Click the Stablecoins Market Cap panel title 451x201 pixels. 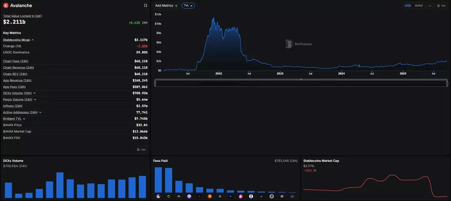click(321, 161)
